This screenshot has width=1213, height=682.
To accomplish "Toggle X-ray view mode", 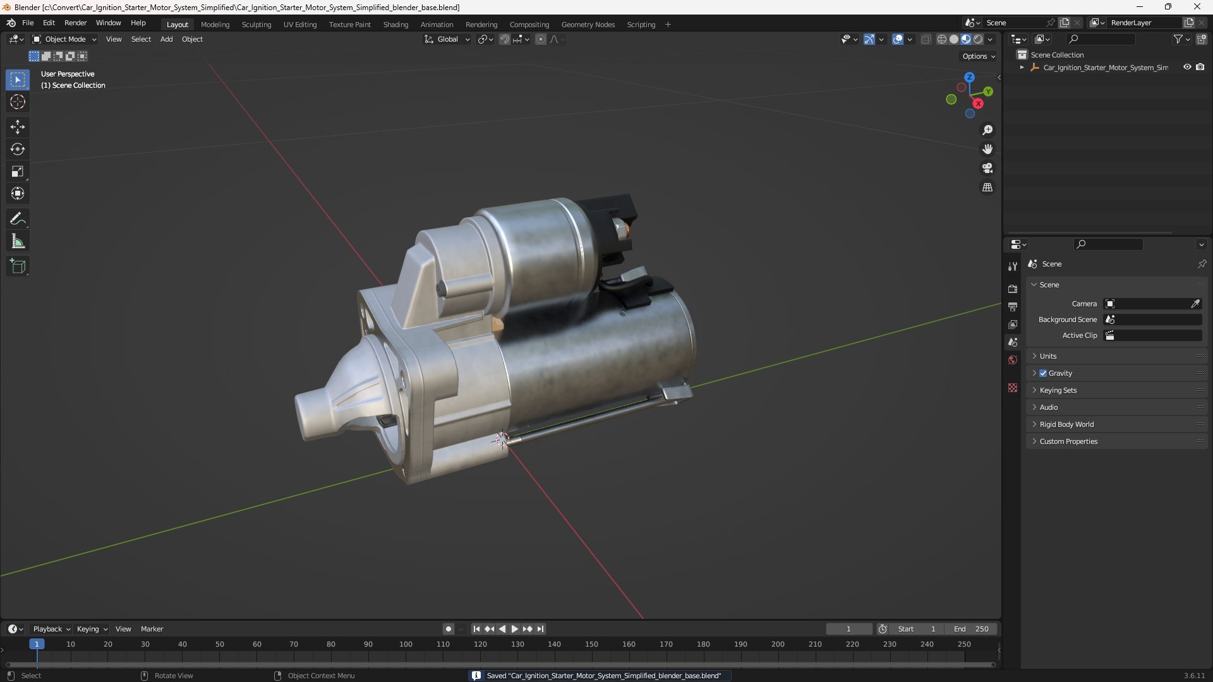I will click(926, 39).
